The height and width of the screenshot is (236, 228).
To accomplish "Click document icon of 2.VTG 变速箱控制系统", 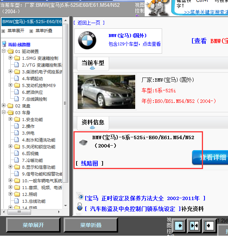I will point(17,65).
